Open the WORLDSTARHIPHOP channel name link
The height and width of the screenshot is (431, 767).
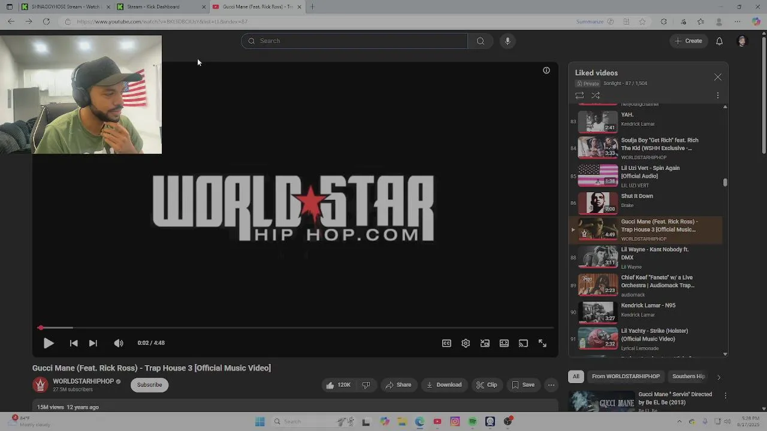(83, 381)
